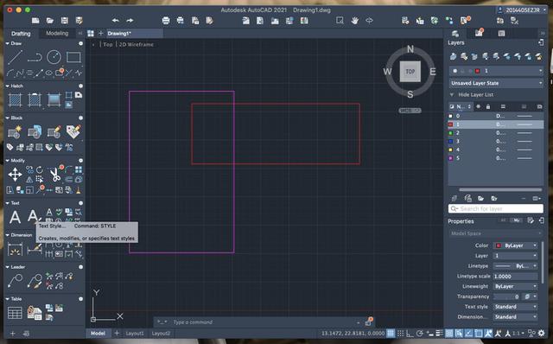Collapse the Modify panel section
Viewport: 553px width, 344px height.
click(x=8, y=160)
